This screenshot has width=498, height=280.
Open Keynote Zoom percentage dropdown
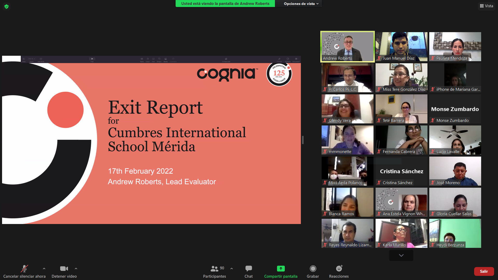(x=32, y=59)
